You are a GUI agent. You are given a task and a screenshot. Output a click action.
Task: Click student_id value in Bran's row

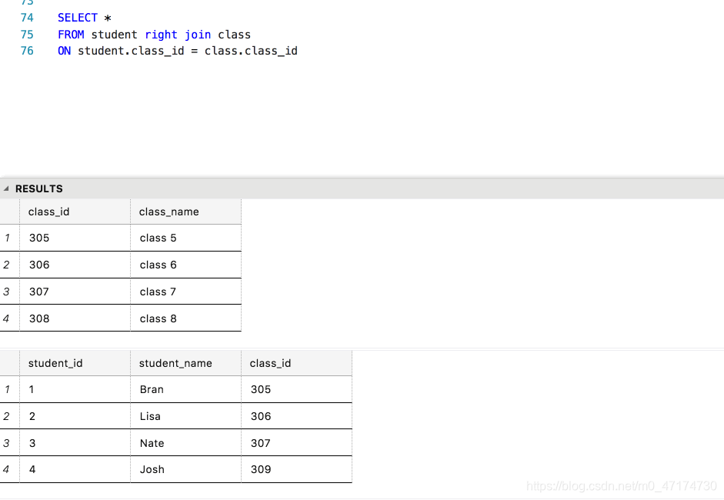pos(75,390)
